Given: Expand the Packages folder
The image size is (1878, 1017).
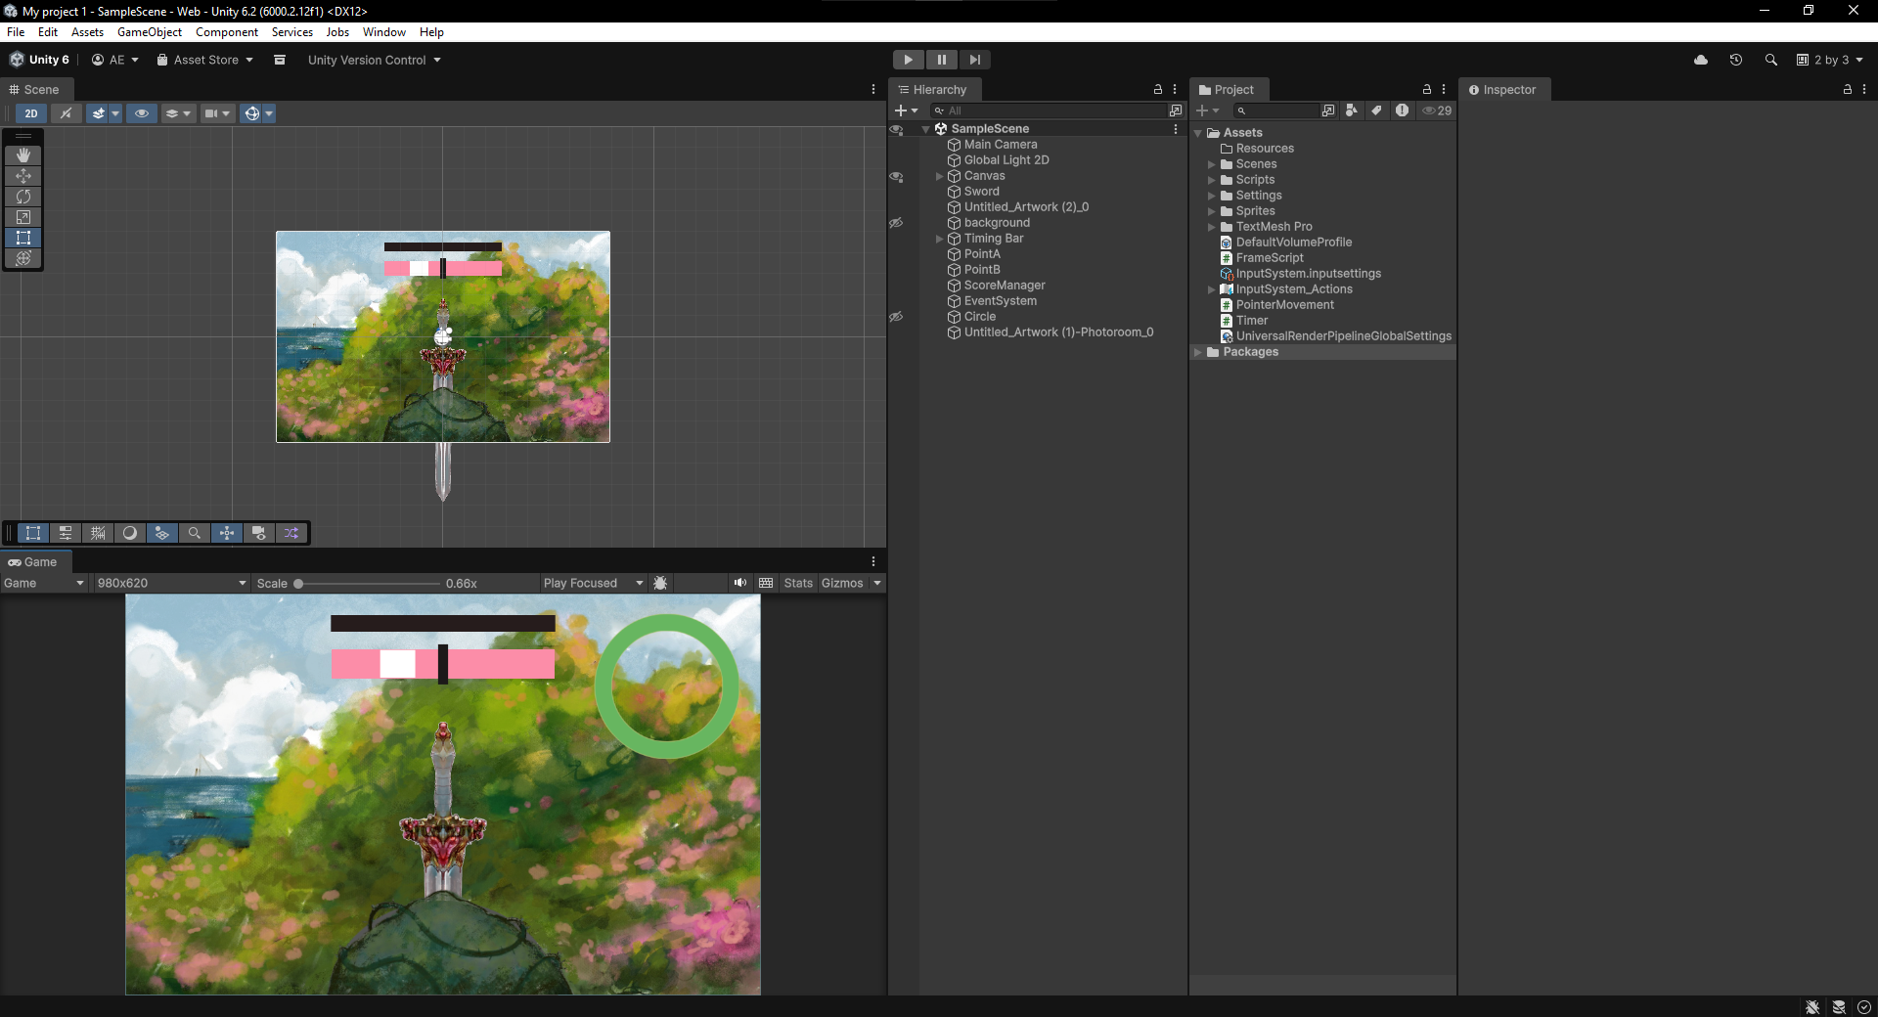Looking at the screenshot, I should pyautogui.click(x=1198, y=352).
